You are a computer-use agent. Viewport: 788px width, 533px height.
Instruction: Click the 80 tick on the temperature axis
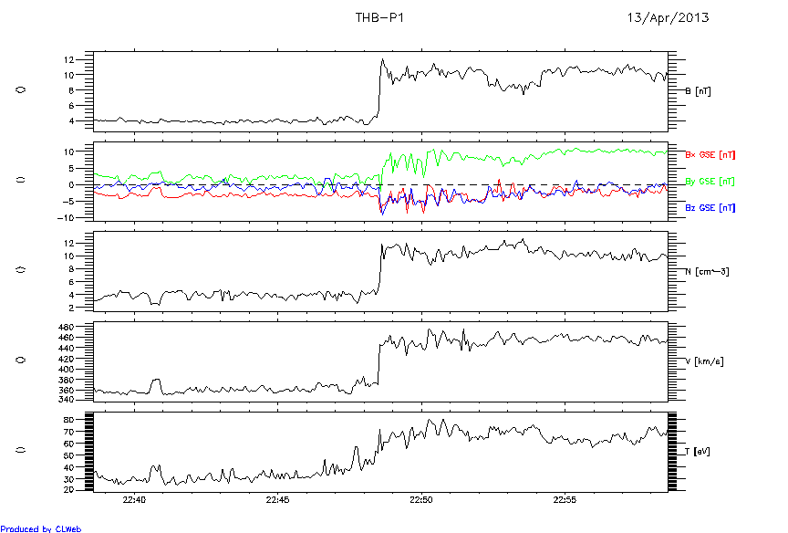click(68, 420)
